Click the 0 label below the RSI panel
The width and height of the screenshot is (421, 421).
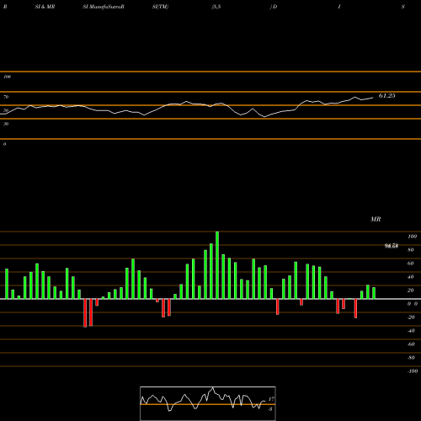(x=4, y=144)
